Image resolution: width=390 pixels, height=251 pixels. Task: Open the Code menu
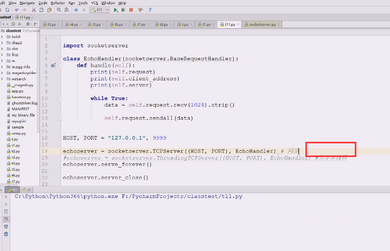43,3
